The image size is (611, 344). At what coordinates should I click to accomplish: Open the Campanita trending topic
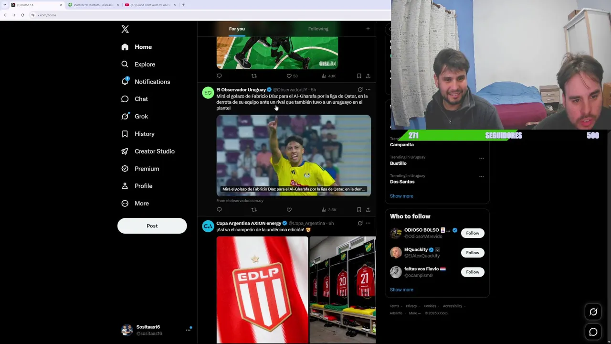coord(402,145)
